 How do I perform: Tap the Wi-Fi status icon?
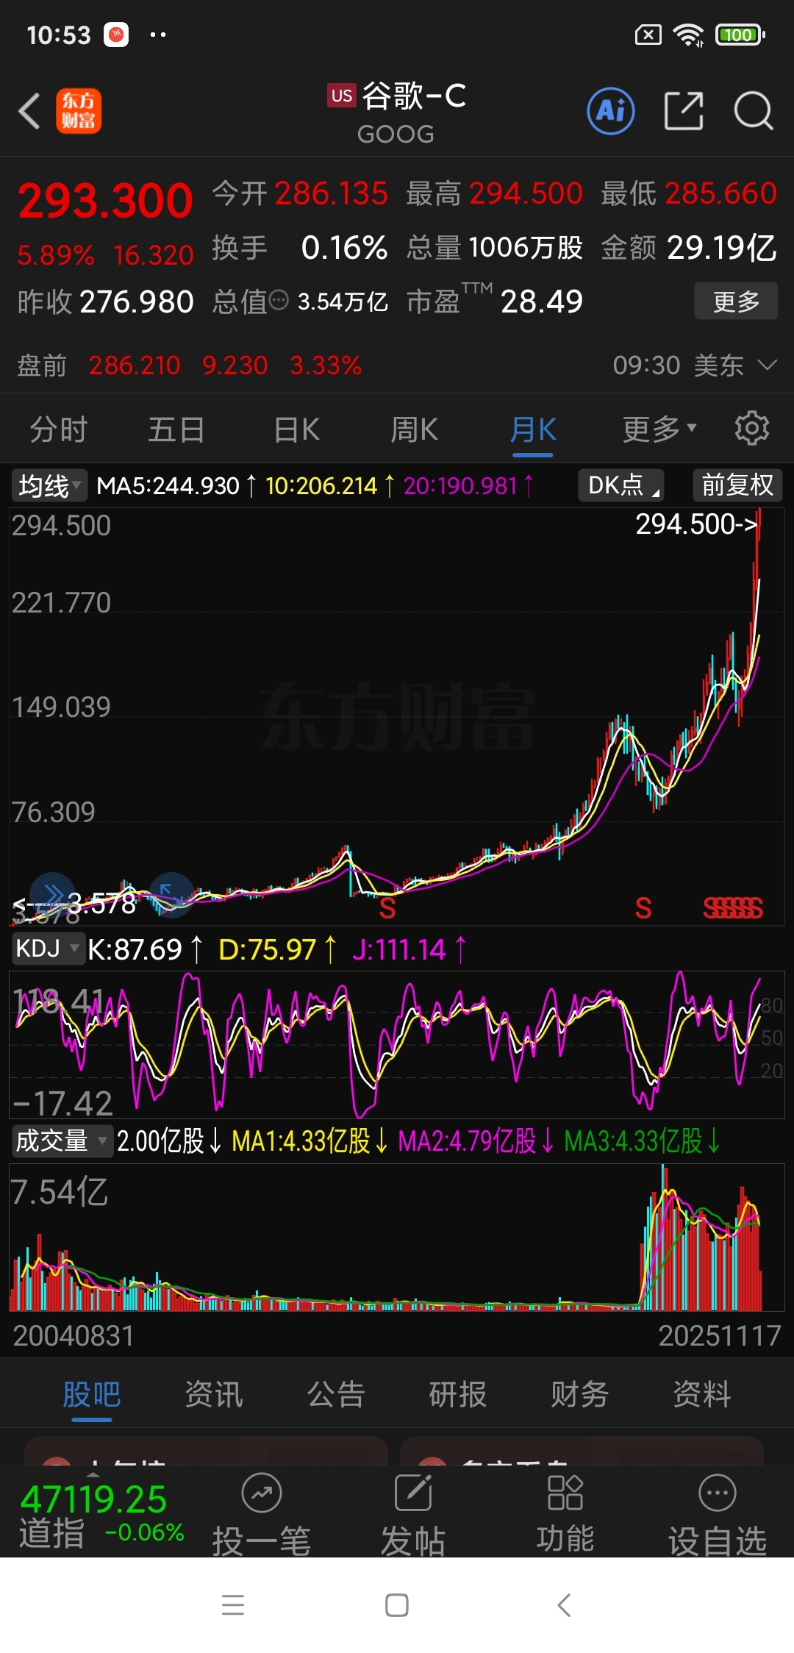688,35
